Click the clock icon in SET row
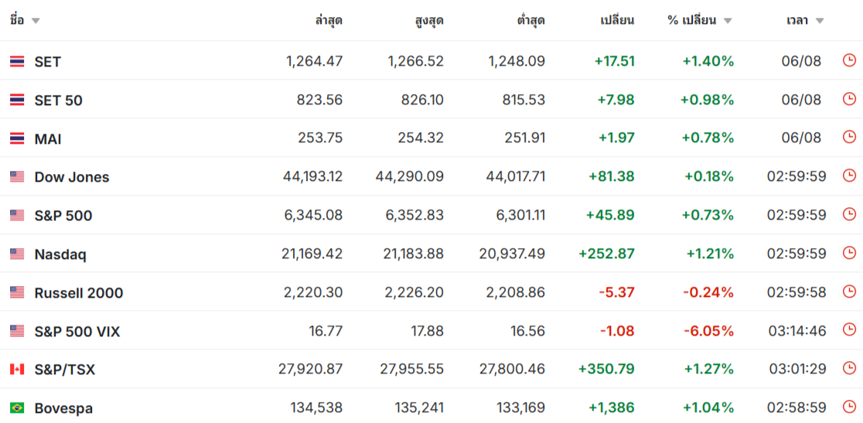 tap(849, 60)
